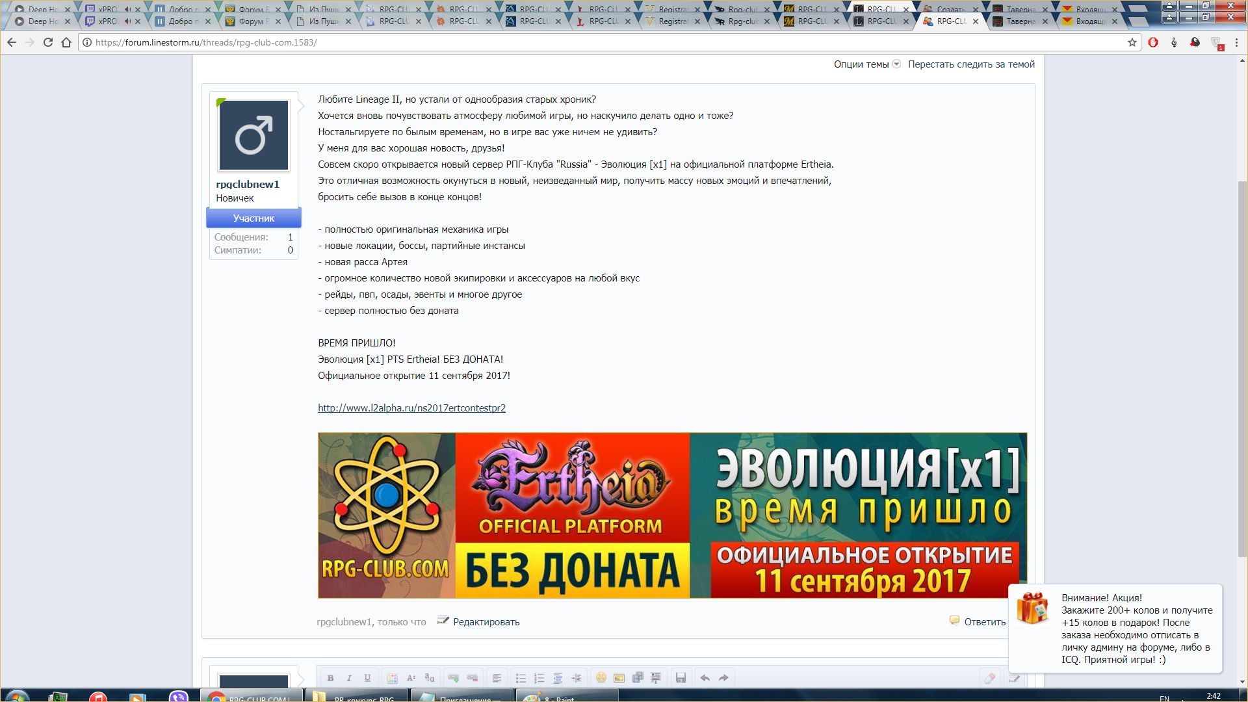
Task: Insert media via the editor toolbar
Action: click(638, 678)
